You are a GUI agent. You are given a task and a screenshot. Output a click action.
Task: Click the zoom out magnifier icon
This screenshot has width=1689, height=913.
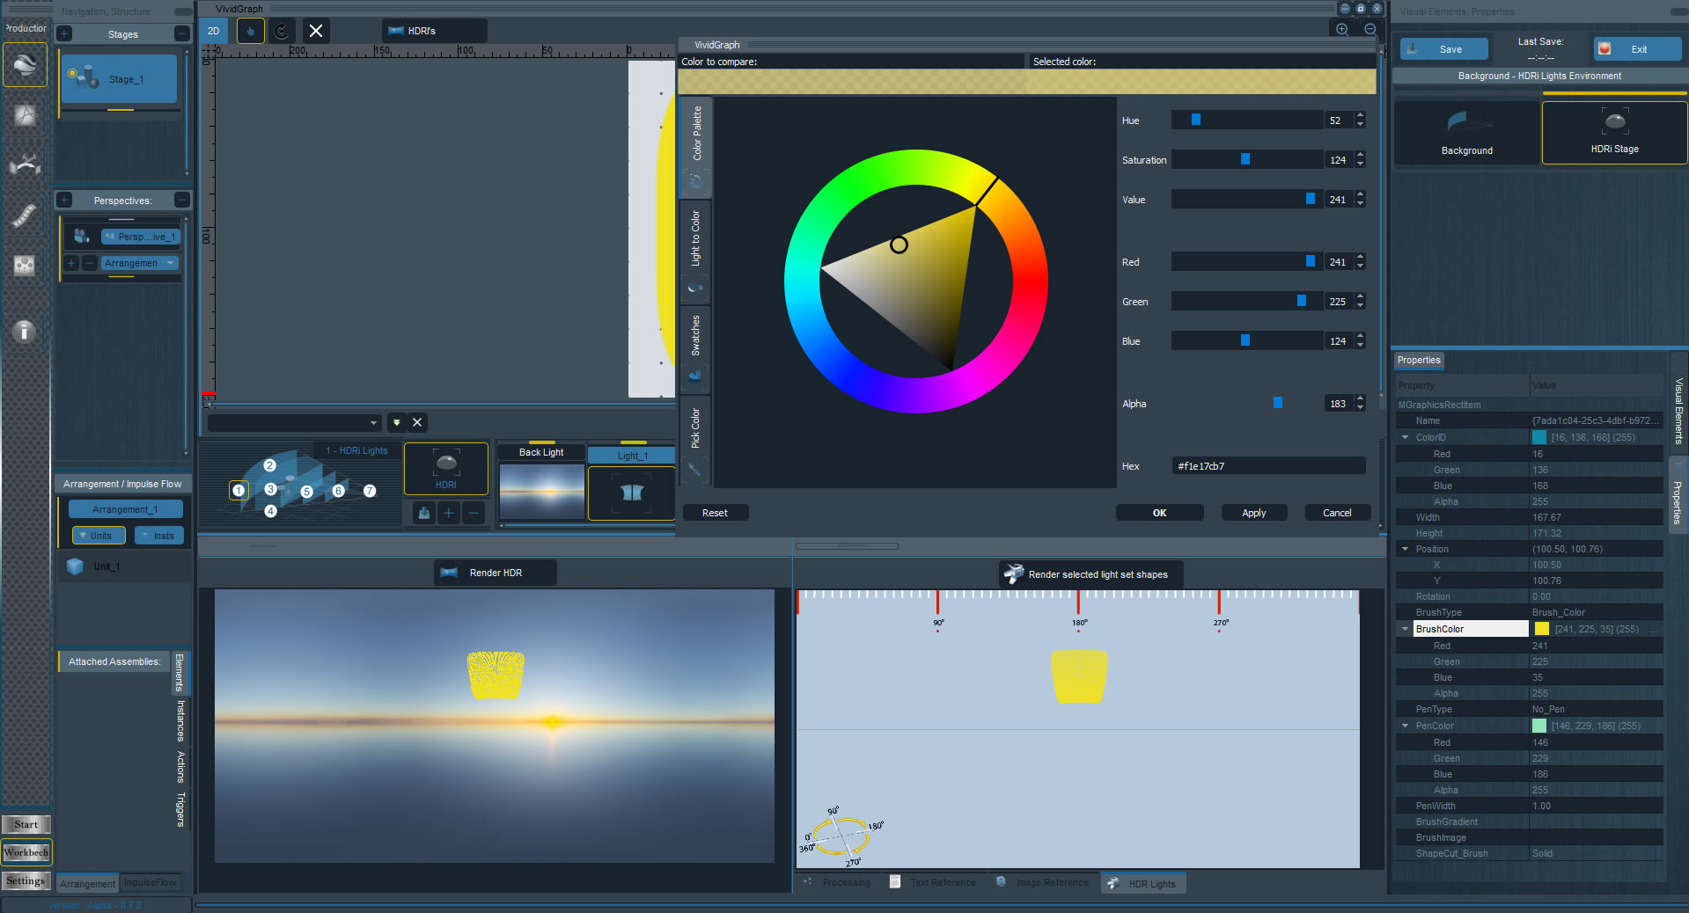tap(1370, 29)
